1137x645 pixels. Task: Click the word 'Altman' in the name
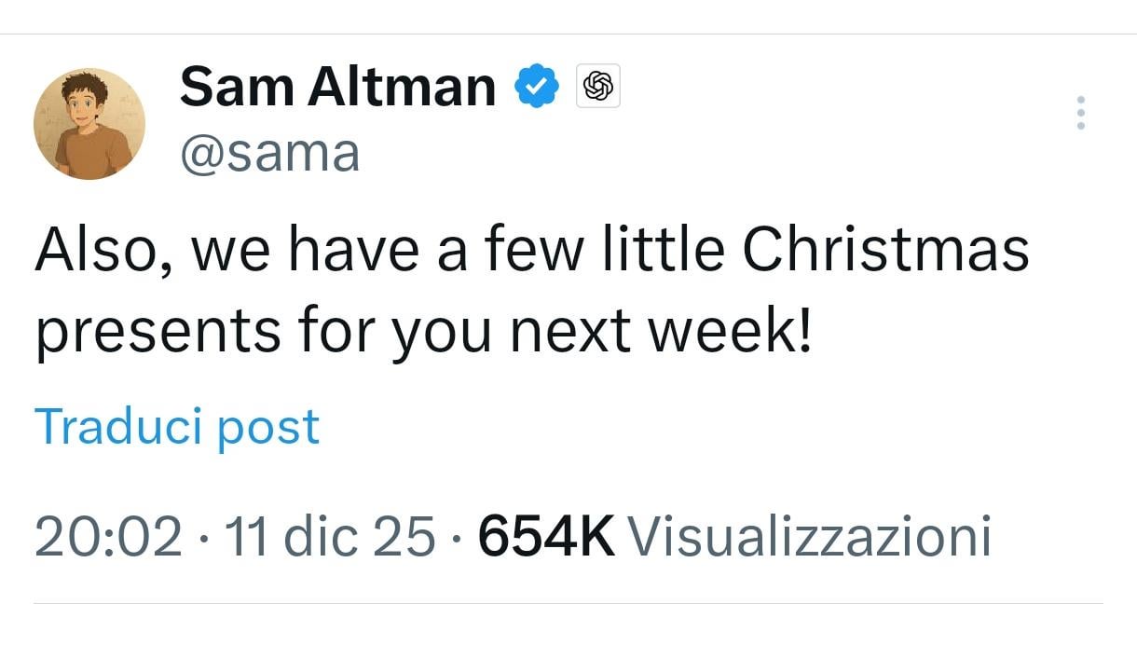[402, 87]
